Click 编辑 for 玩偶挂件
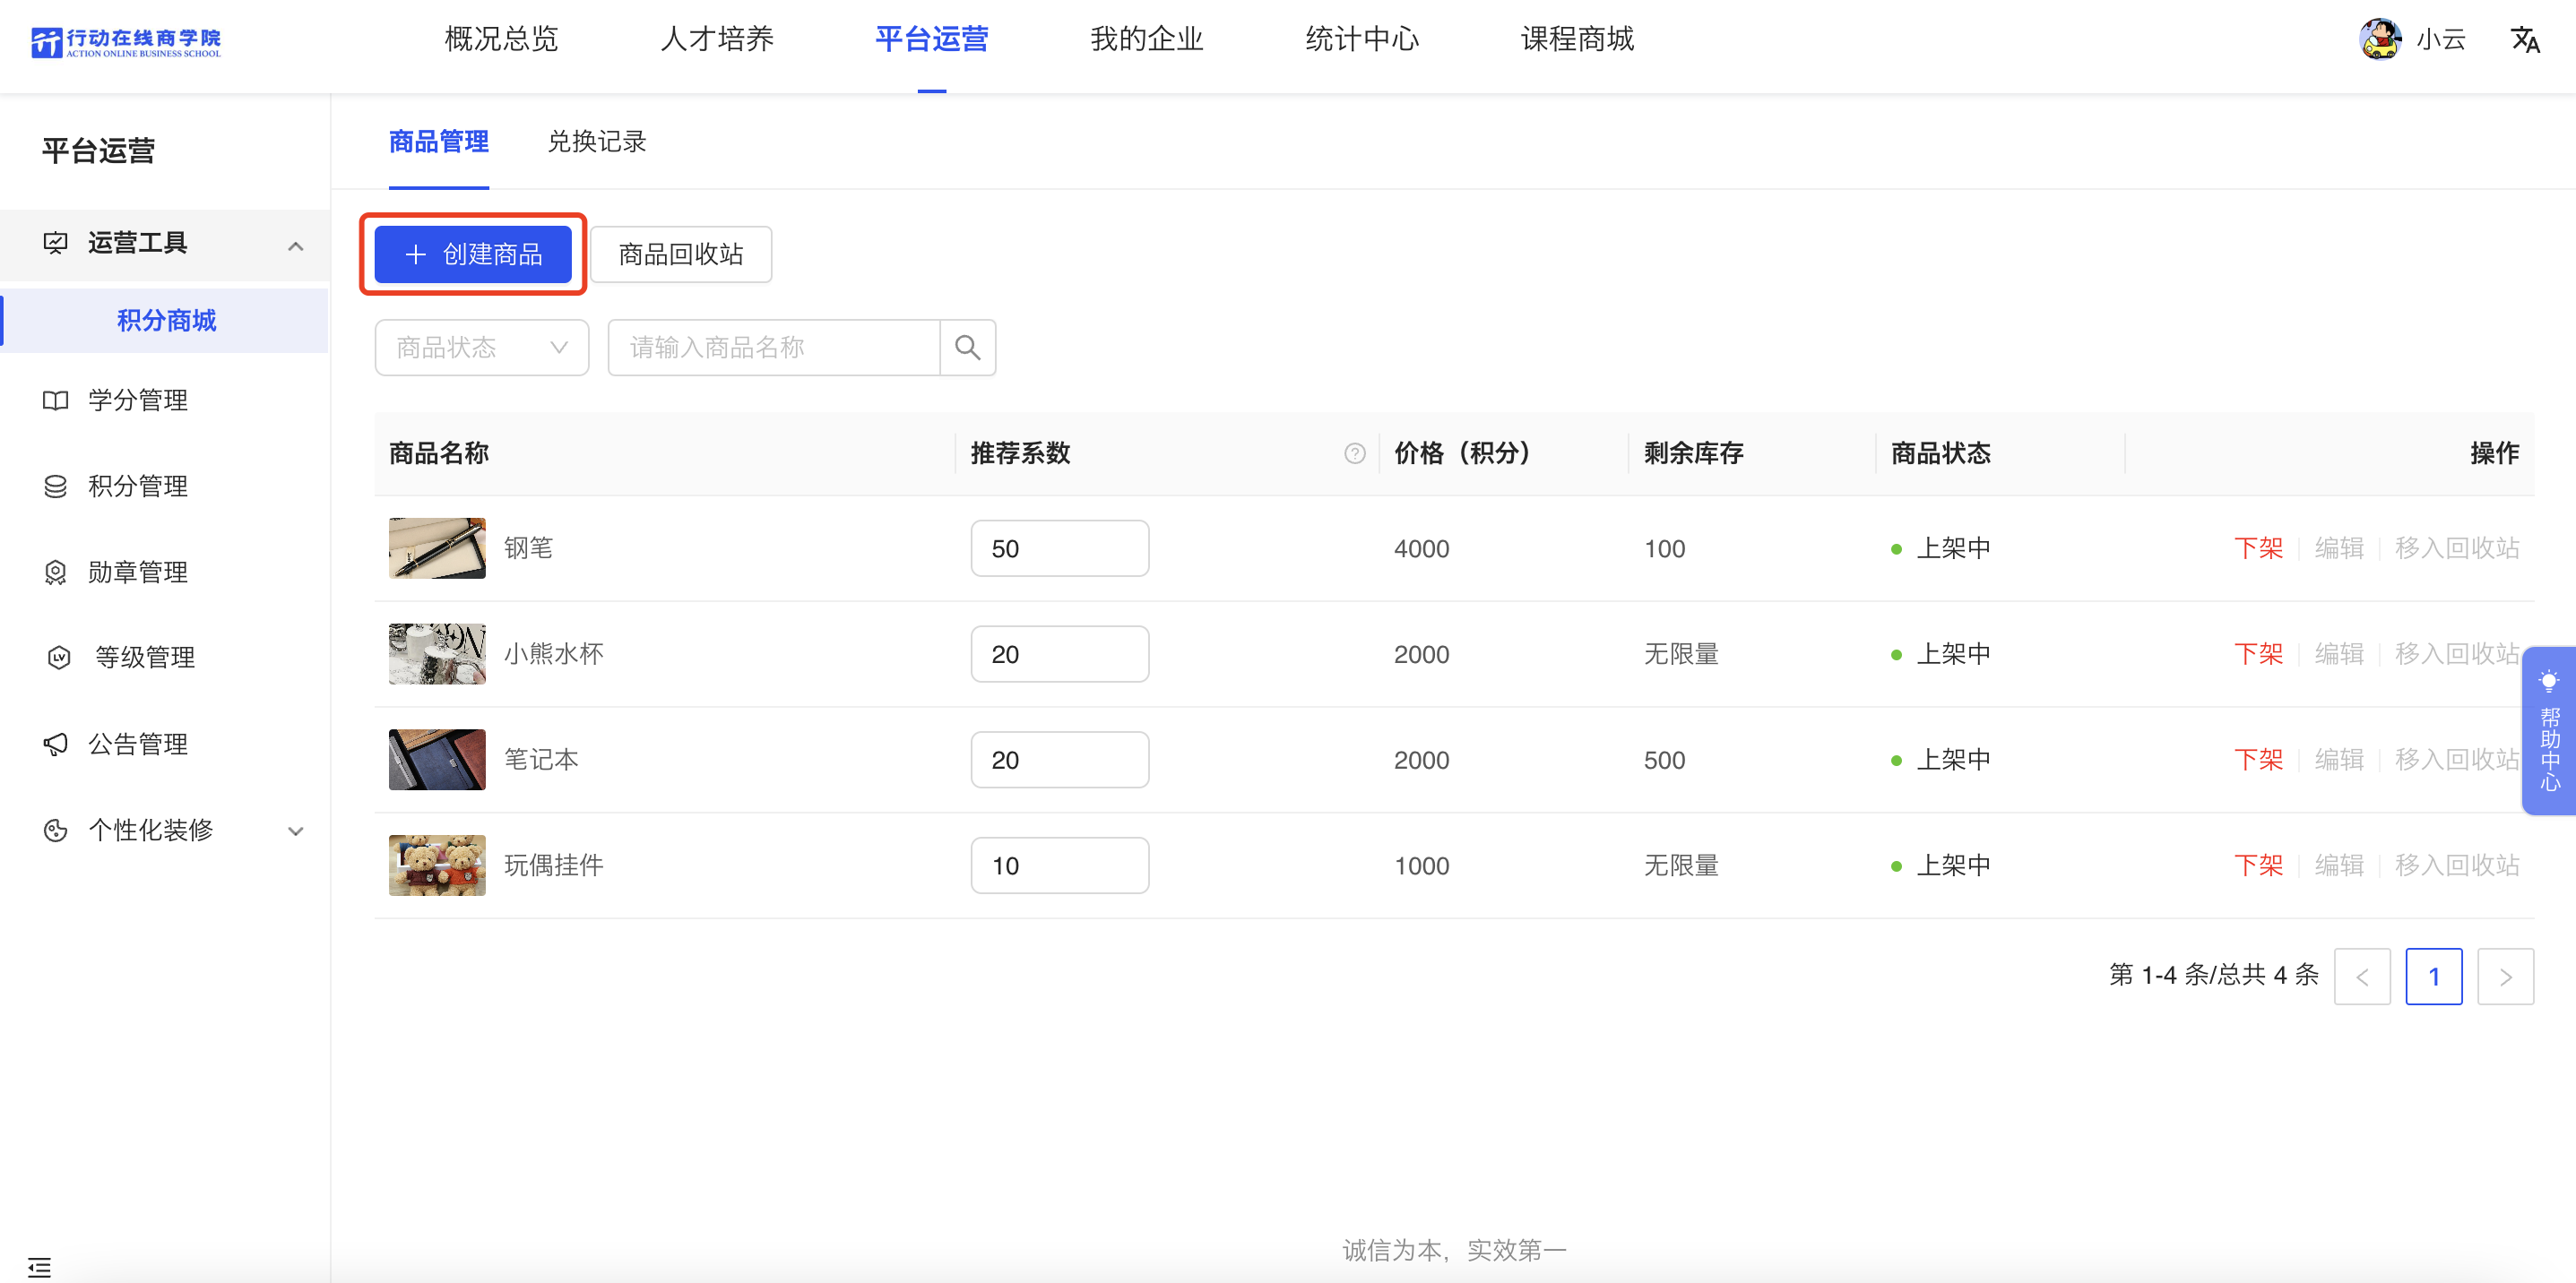The height and width of the screenshot is (1283, 2576). click(2339, 865)
